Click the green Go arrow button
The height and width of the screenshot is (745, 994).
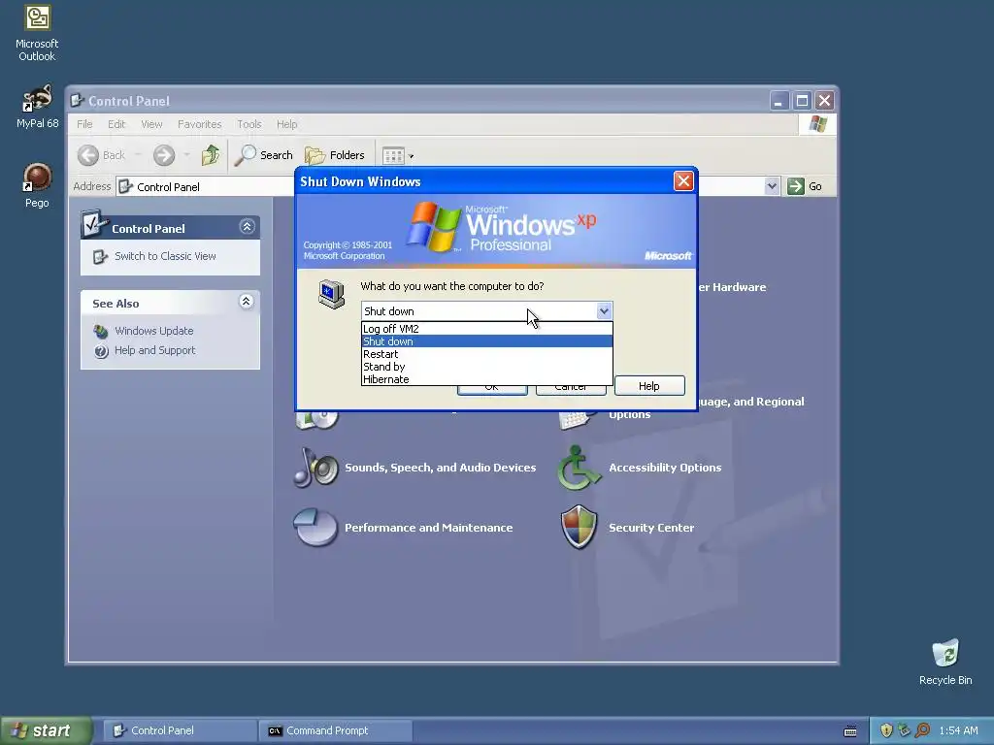pos(795,186)
